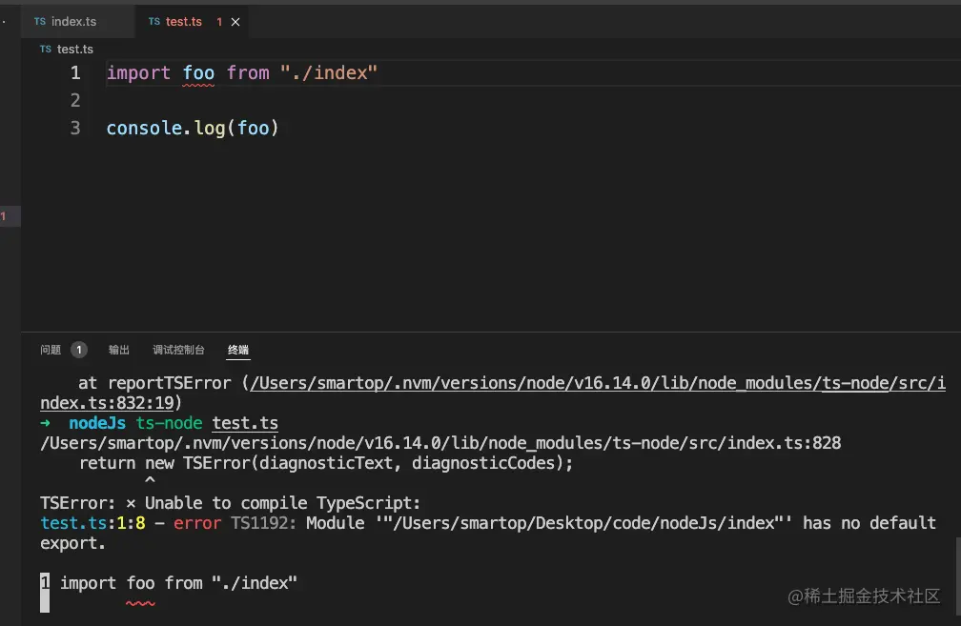Open the 调试控制台 (Debug Console) tab
961x626 pixels.
click(x=178, y=350)
